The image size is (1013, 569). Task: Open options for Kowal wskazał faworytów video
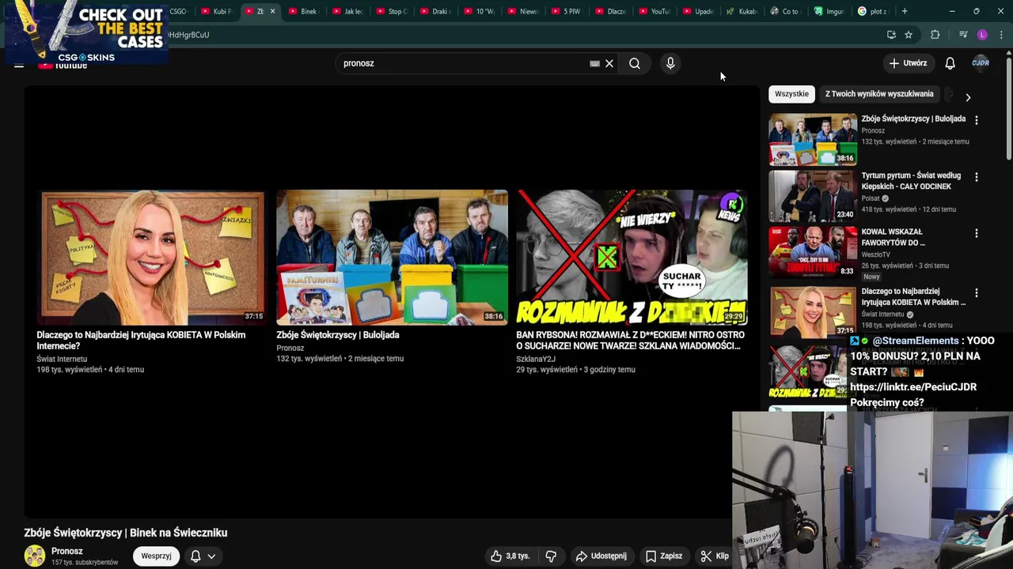(976, 234)
